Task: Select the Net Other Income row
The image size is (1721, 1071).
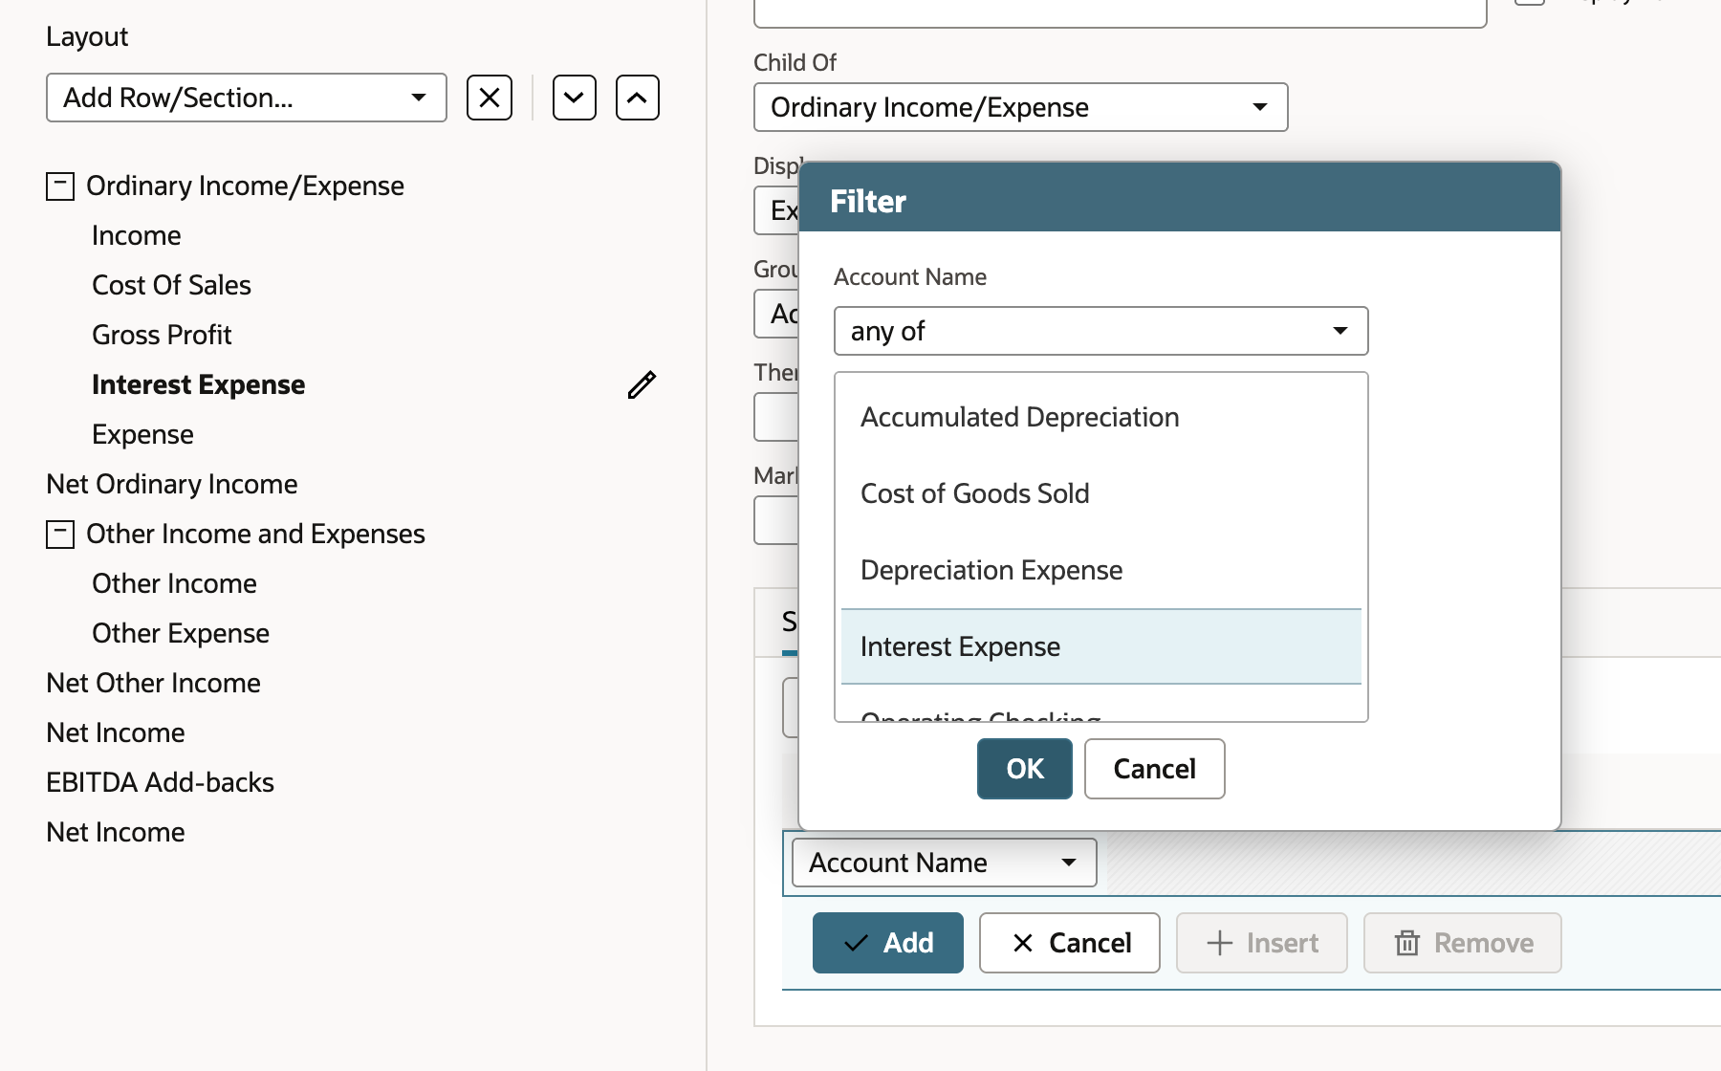Action: pos(153,683)
